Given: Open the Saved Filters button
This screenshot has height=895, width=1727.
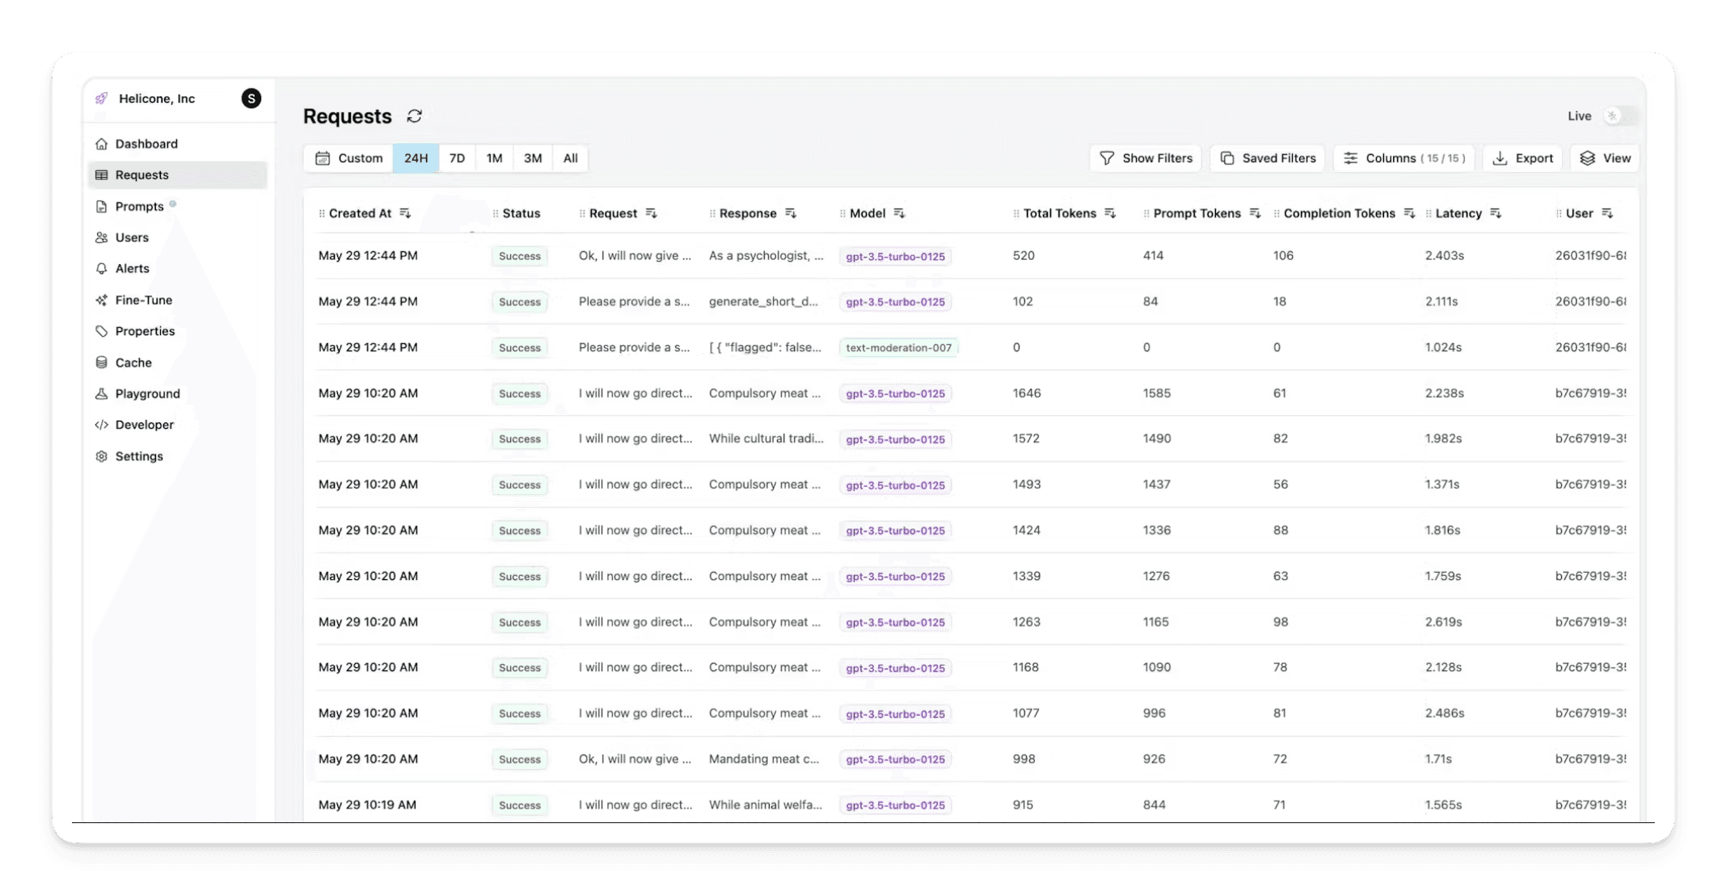Looking at the screenshot, I should pyautogui.click(x=1267, y=158).
